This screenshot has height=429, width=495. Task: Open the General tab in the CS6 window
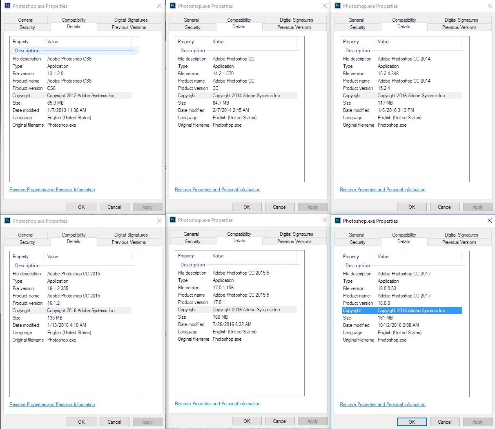pos(26,20)
